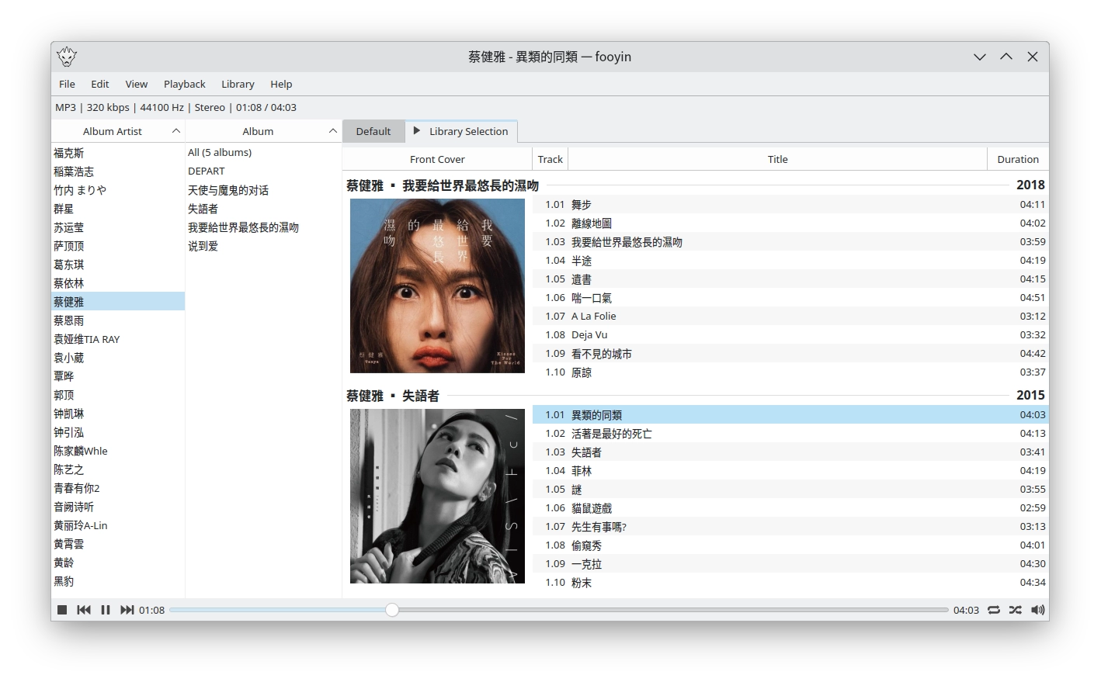Open the Library menu
Screen dimensions: 1101x682
pyautogui.click(x=238, y=84)
